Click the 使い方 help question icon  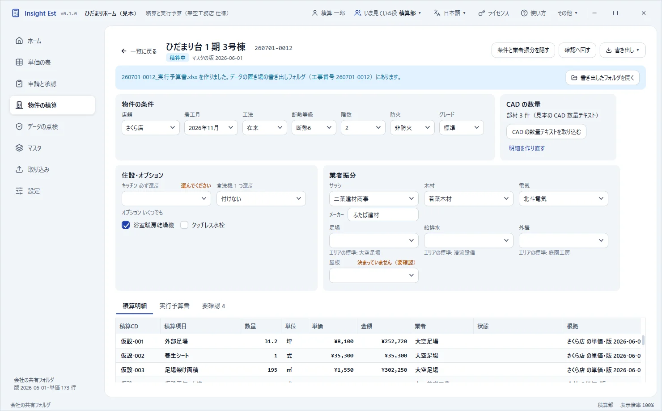click(x=524, y=13)
